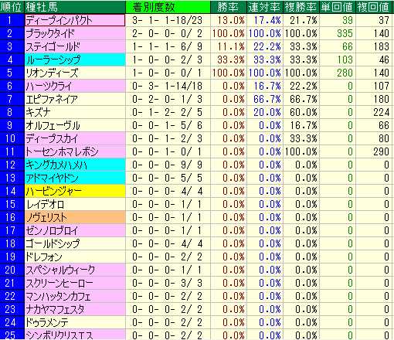Select the ノヴェリスト sire name

(75, 217)
